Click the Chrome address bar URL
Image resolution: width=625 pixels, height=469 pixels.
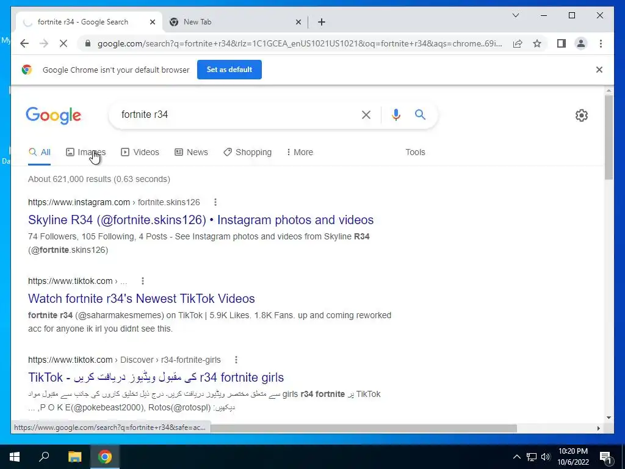pyautogui.click(x=300, y=43)
